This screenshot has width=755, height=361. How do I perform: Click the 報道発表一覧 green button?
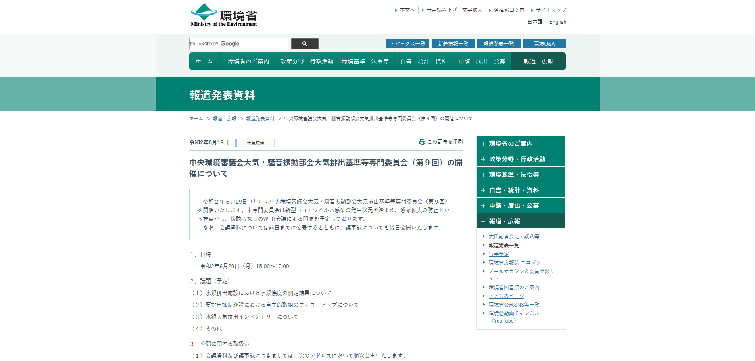point(498,44)
